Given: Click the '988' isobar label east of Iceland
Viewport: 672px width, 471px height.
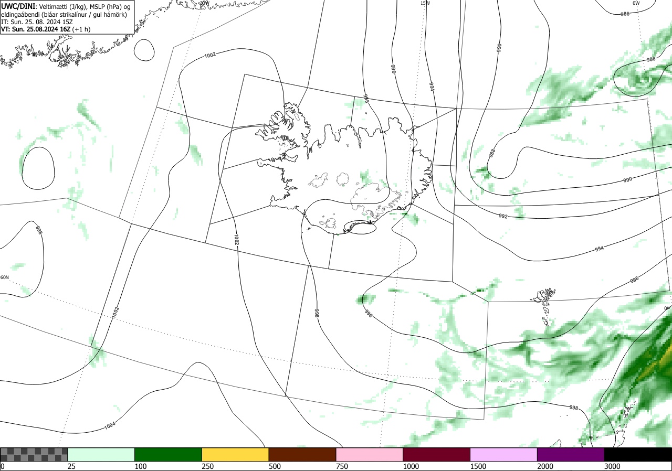Looking at the screenshot, I should click(x=492, y=154).
